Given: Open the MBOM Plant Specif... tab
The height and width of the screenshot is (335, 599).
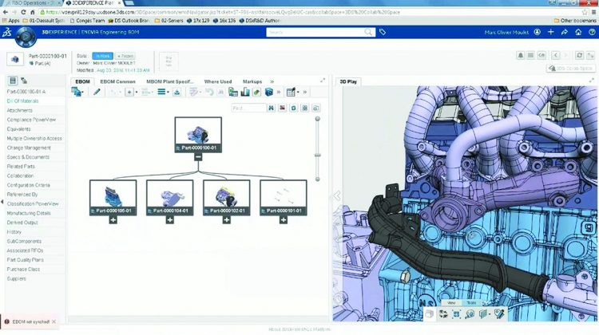Looking at the screenshot, I should 170,81.
